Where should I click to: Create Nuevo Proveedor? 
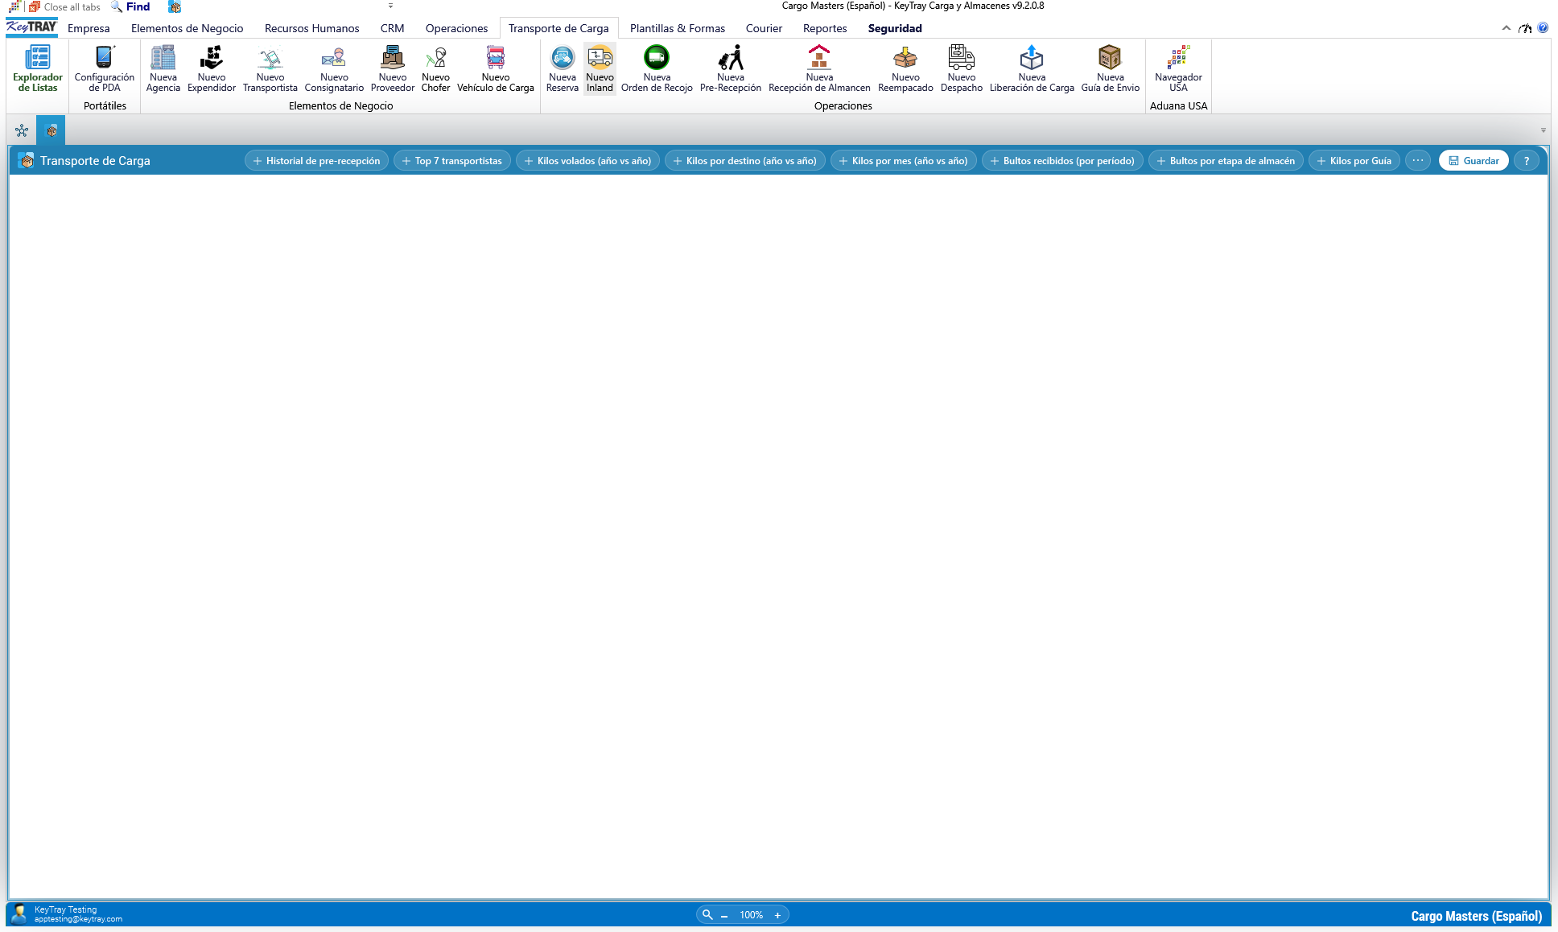pyautogui.click(x=393, y=68)
